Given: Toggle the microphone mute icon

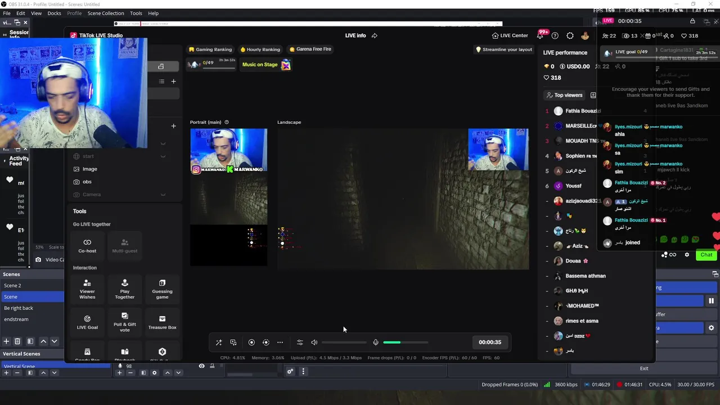Looking at the screenshot, I should 376,342.
